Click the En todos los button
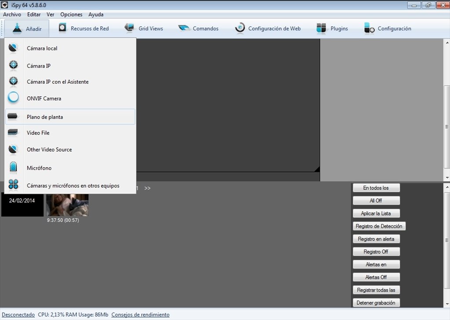The image size is (450, 320). coord(376,188)
